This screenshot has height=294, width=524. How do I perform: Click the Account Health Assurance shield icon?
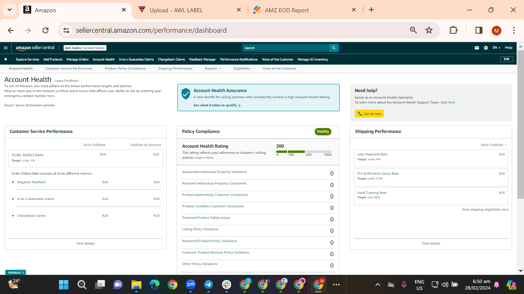coord(186,94)
